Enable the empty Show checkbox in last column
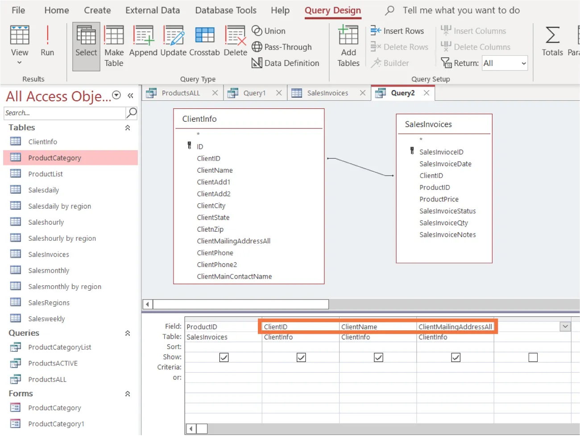Screen dimensions: 580x436 point(533,357)
